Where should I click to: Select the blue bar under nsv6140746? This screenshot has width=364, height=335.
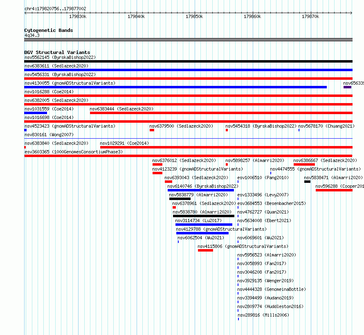pos(201,190)
